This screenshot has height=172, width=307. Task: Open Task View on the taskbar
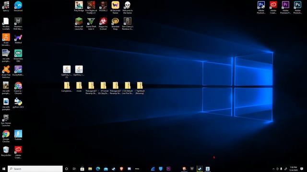pyautogui.click(x=74, y=169)
